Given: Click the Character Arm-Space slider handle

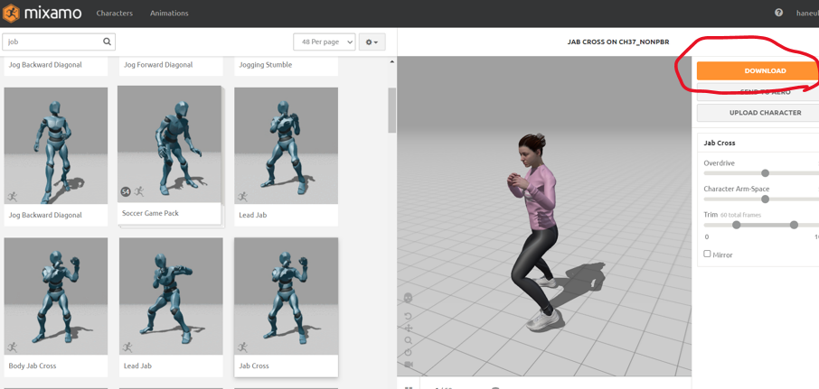Looking at the screenshot, I should pyautogui.click(x=765, y=199).
